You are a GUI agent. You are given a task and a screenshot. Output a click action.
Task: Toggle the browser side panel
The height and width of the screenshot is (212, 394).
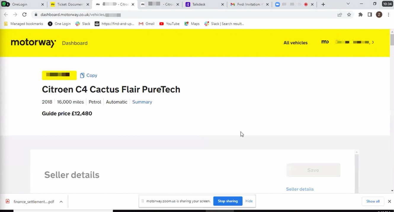pyautogui.click(x=370, y=14)
